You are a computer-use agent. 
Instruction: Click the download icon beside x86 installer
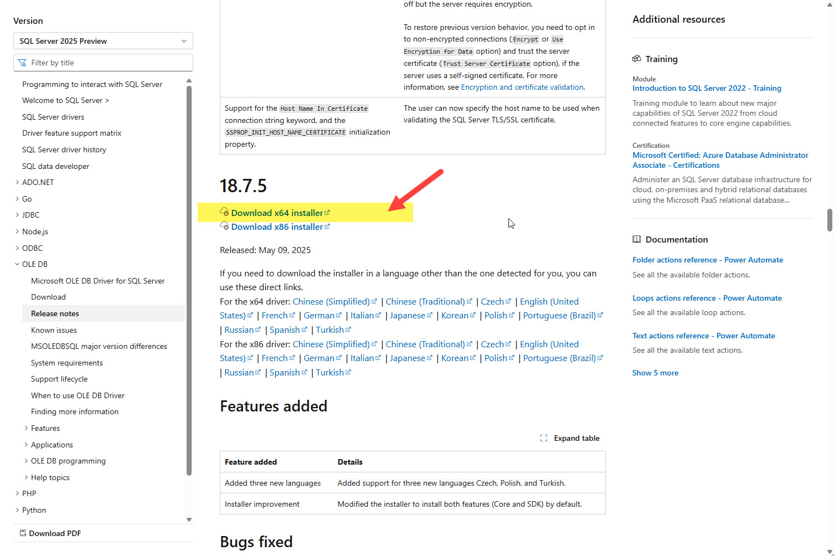click(x=224, y=226)
